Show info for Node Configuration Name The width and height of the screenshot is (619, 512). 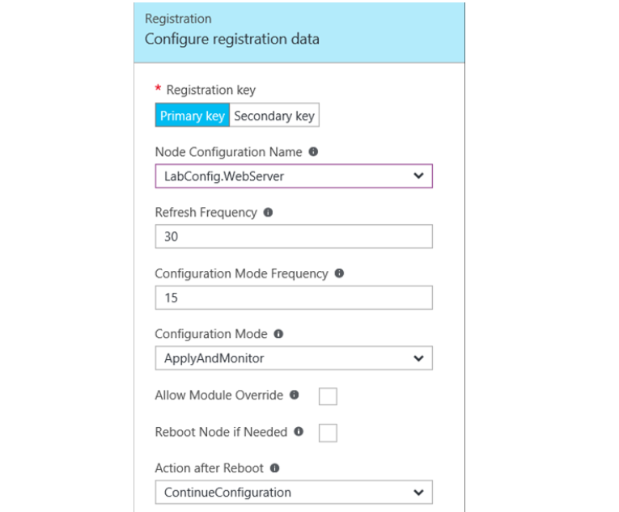[313, 152]
